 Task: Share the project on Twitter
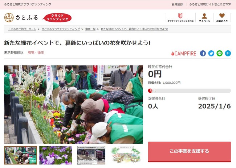click(211, 53)
